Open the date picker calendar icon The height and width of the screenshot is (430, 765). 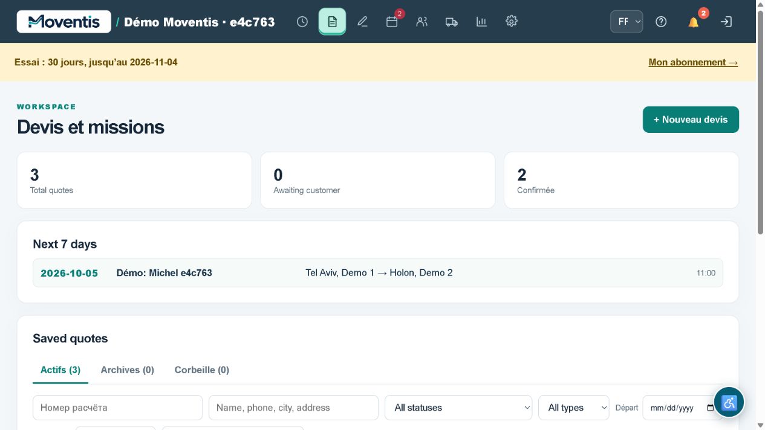[x=710, y=408]
